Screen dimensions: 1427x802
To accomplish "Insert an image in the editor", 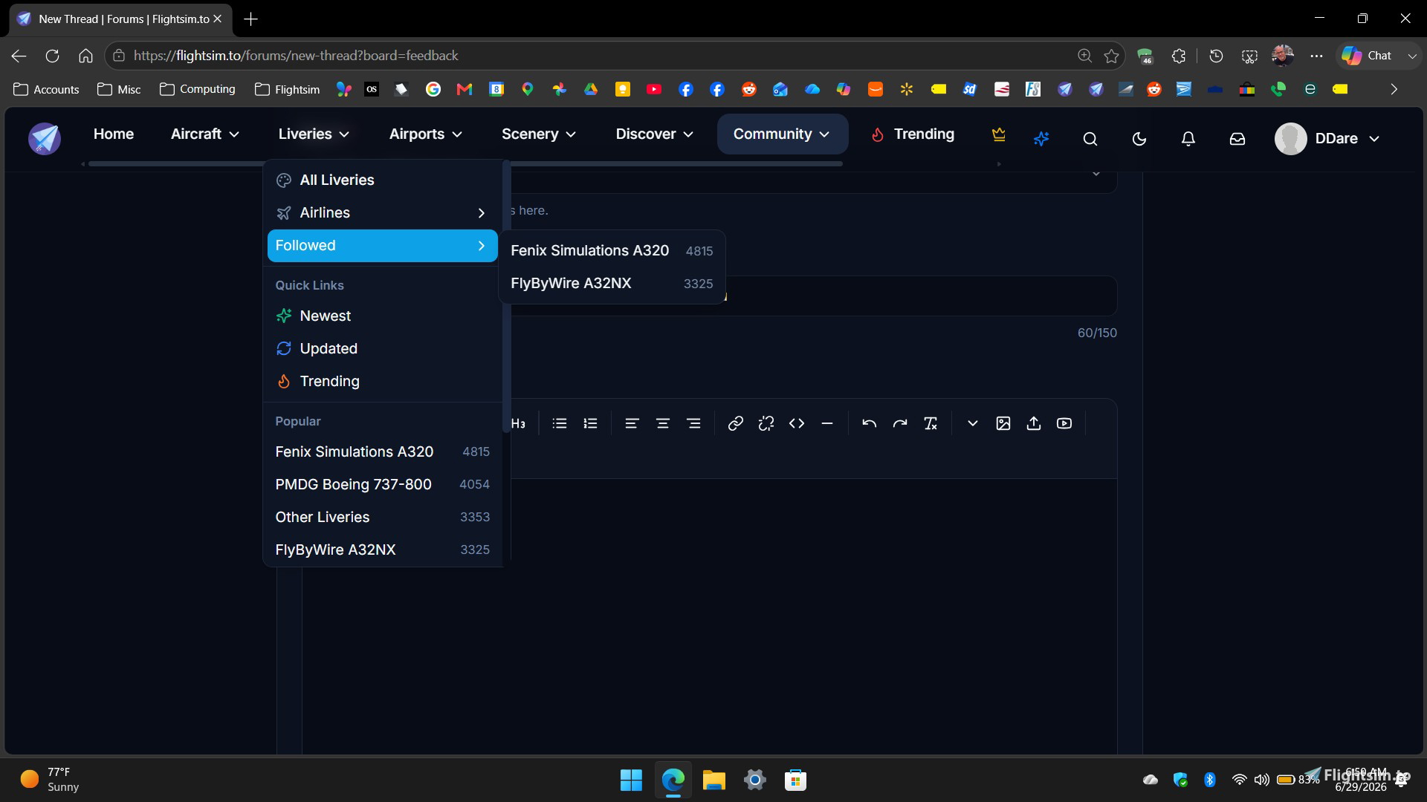I will [x=1003, y=423].
